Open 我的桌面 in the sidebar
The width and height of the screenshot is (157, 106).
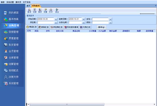point(11,13)
